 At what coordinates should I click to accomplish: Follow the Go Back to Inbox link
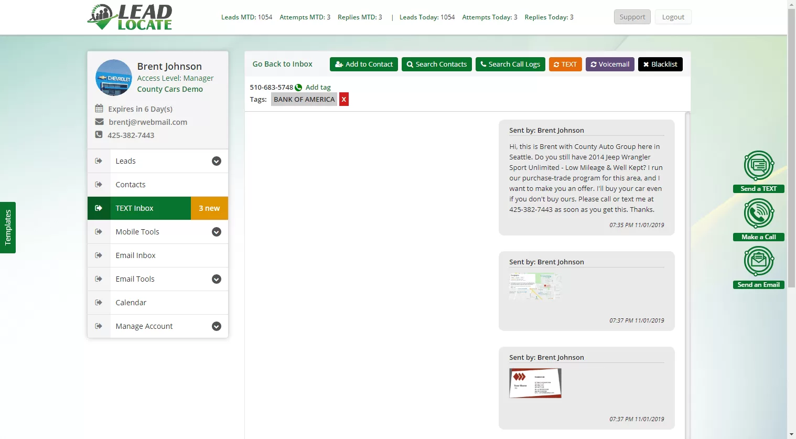[283, 64]
